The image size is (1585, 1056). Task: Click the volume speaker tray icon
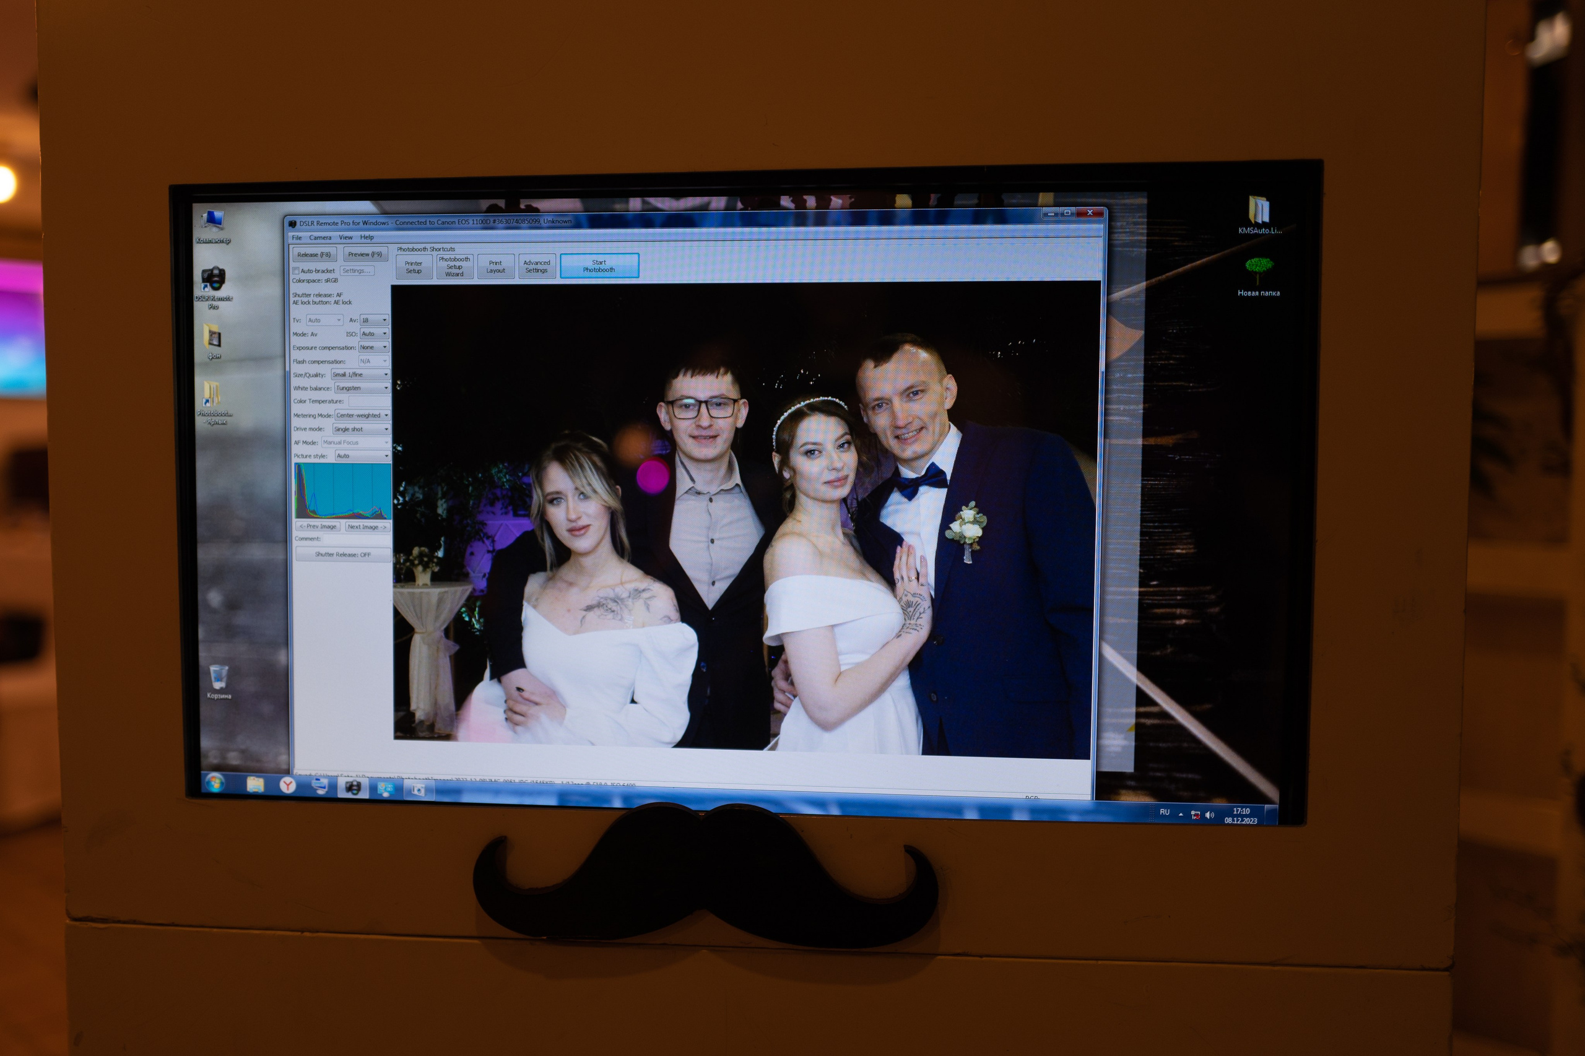1209,816
